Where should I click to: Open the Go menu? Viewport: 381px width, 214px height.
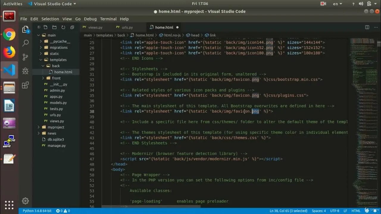point(78,19)
